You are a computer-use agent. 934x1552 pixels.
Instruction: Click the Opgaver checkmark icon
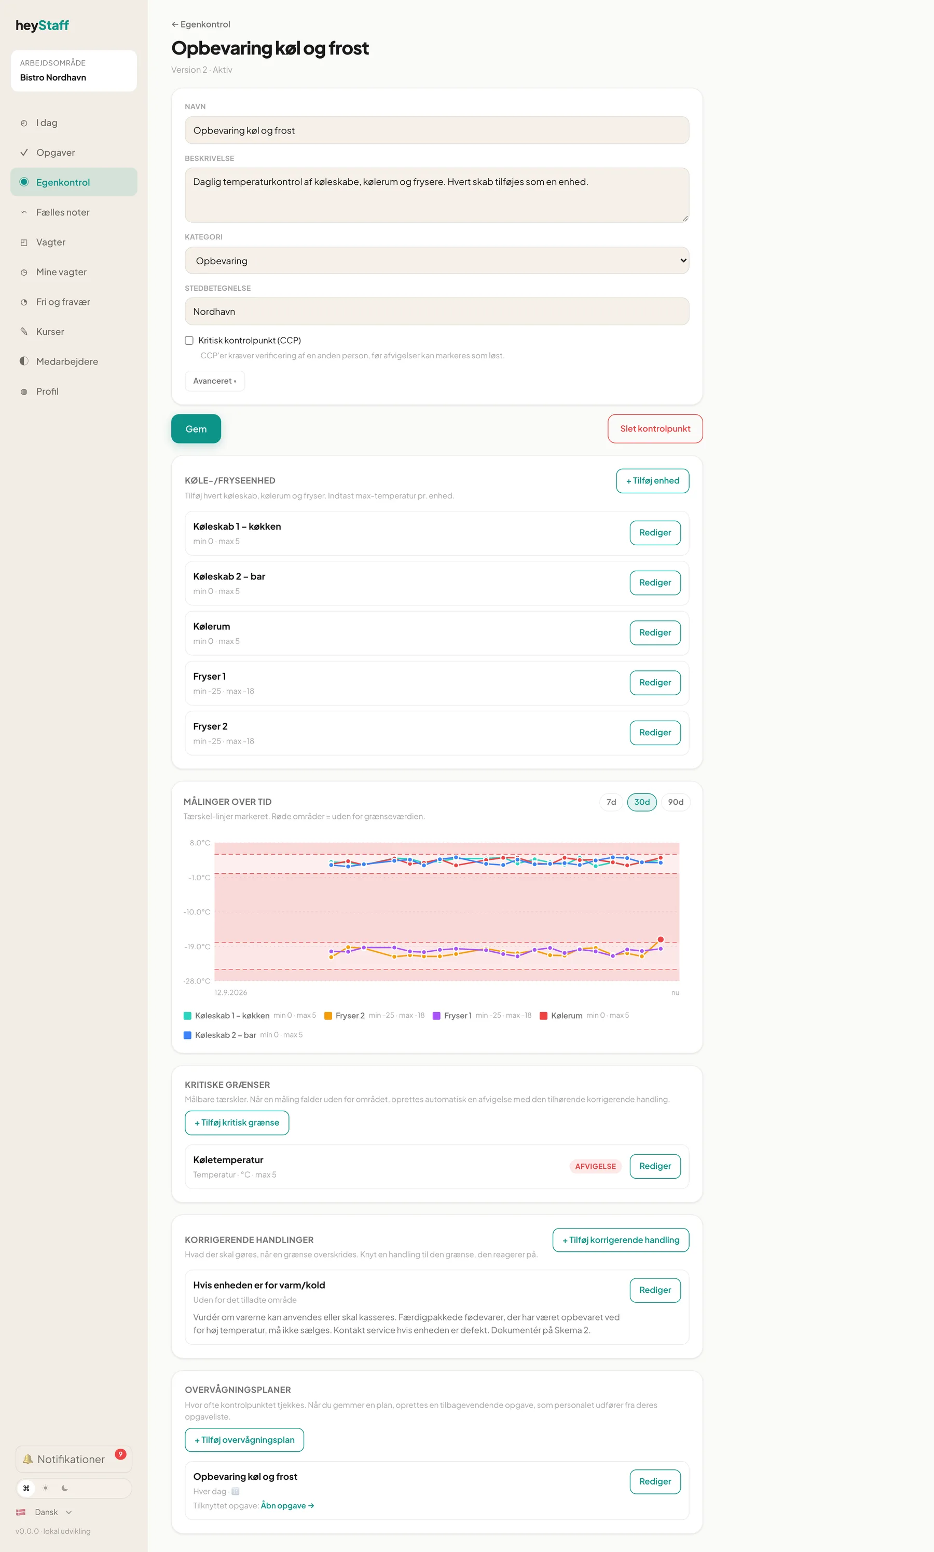24,152
